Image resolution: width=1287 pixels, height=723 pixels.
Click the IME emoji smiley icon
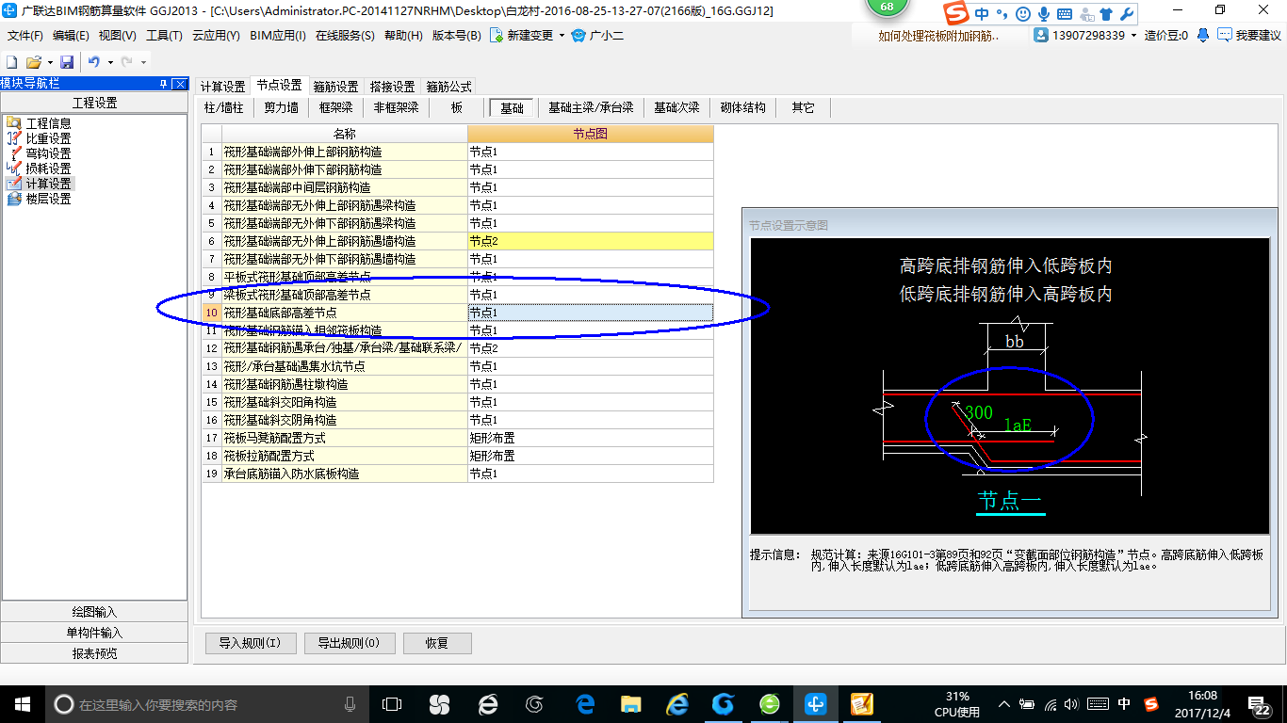coord(1023,14)
